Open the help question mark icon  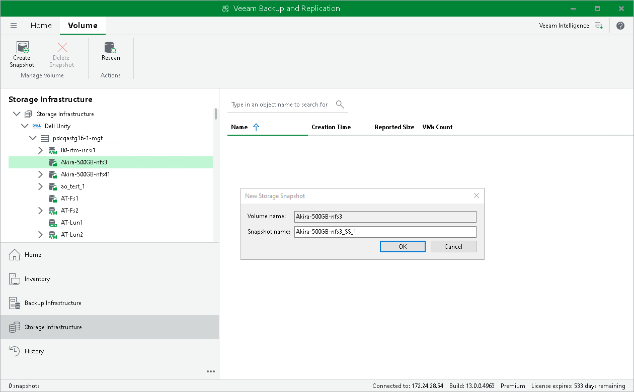(620, 26)
